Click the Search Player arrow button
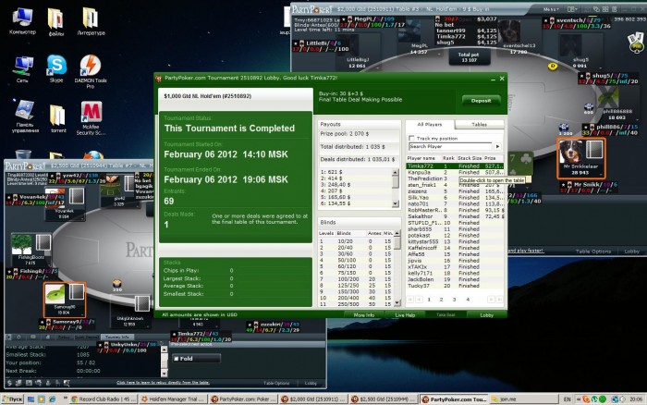 497,147
